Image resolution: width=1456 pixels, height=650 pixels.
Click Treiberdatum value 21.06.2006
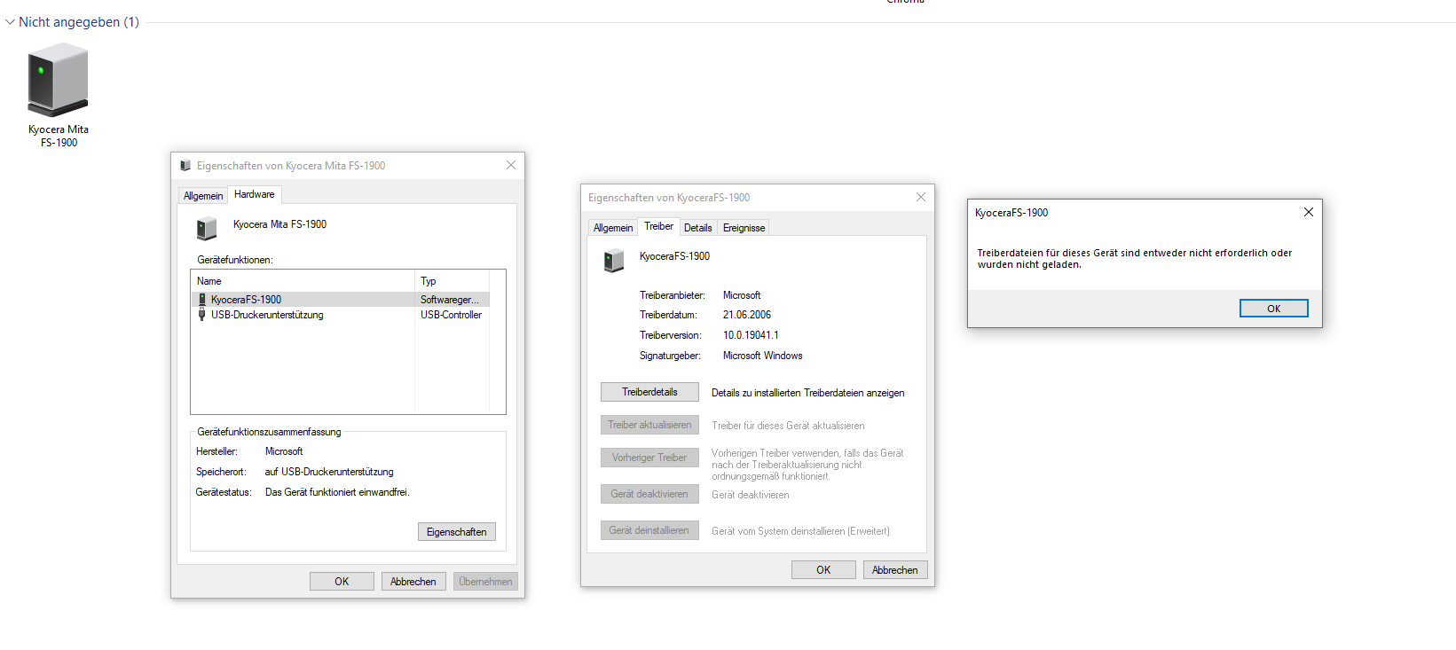click(x=747, y=315)
